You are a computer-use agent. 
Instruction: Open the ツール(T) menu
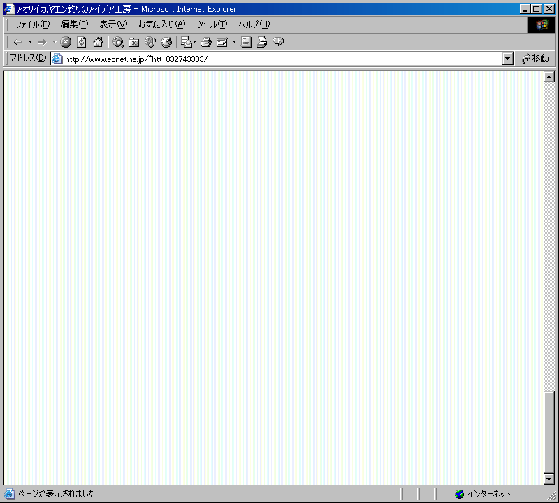tap(212, 24)
